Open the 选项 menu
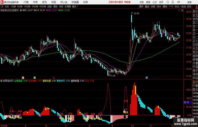198x127 pixels. pyautogui.click(x=161, y=2)
